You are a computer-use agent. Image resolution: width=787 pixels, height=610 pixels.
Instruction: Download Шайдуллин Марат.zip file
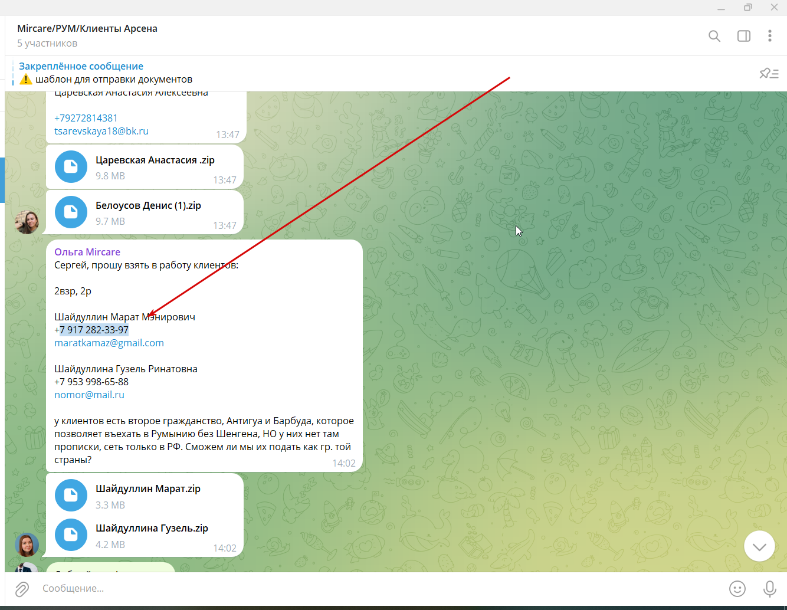71,496
